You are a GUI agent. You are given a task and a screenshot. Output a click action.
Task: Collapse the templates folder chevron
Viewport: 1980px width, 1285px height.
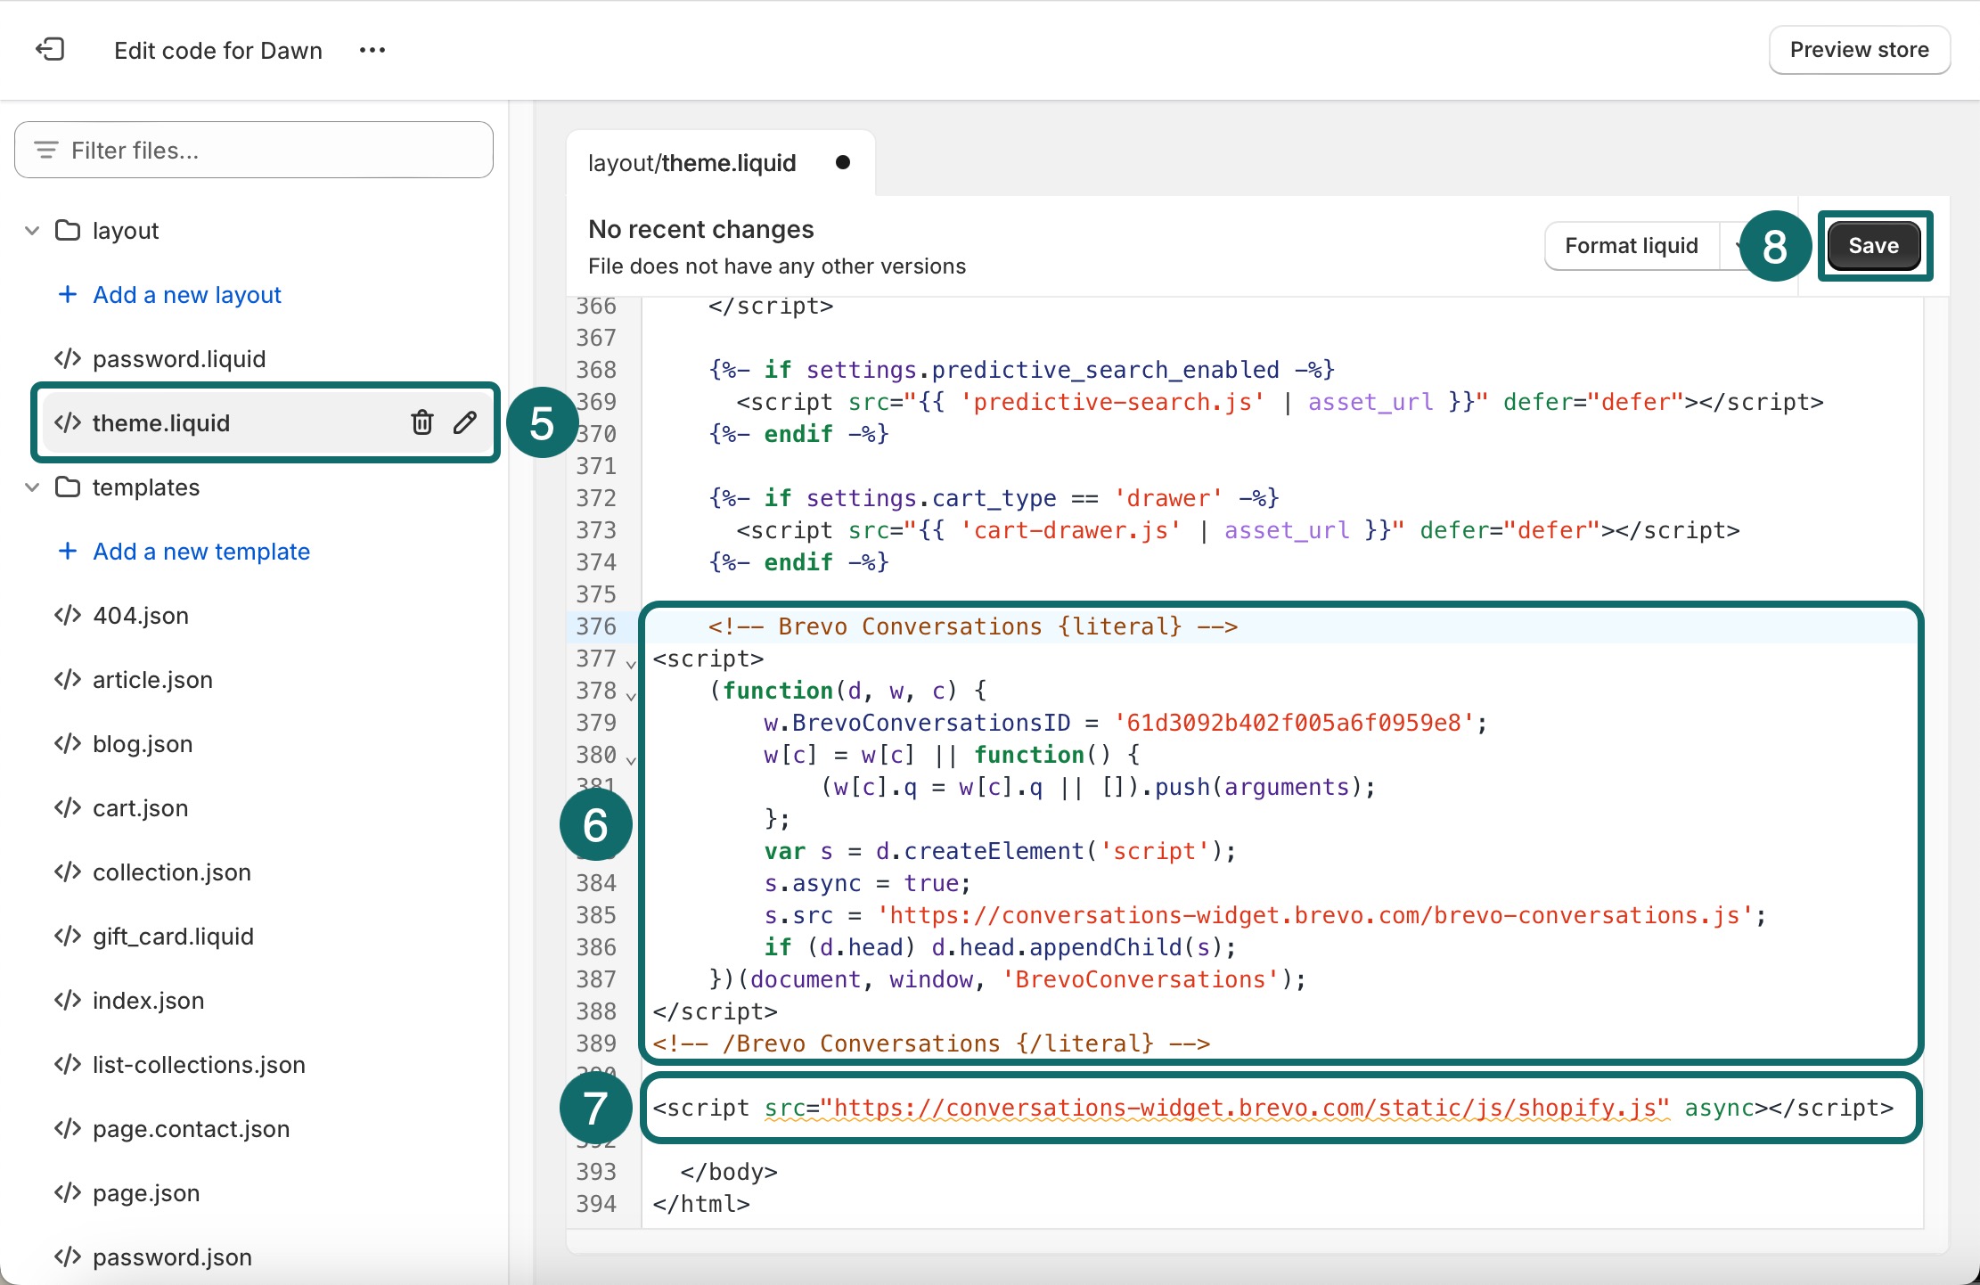pos(32,487)
